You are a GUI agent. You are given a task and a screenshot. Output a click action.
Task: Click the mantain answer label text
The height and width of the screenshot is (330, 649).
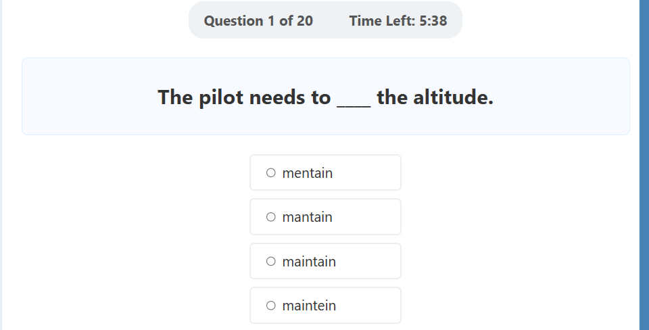308,217
